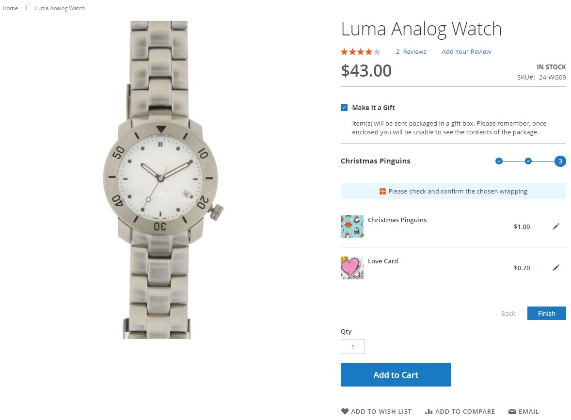The height and width of the screenshot is (420, 571).
Task: Click the Home breadcrumb link
Action: pyautogui.click(x=10, y=8)
